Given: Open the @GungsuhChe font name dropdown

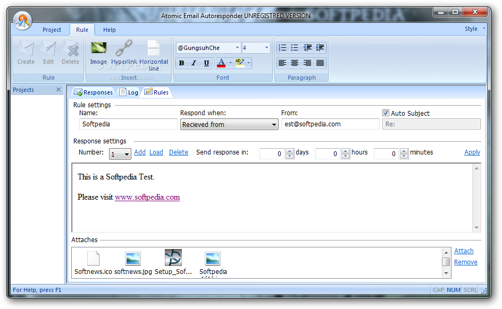Looking at the screenshot, I should tap(237, 48).
